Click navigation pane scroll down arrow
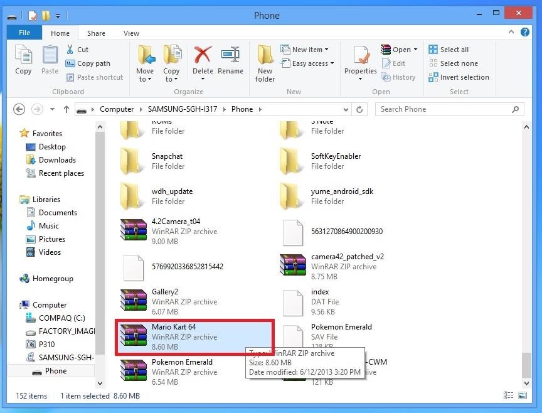542x413 pixels. 100,383
